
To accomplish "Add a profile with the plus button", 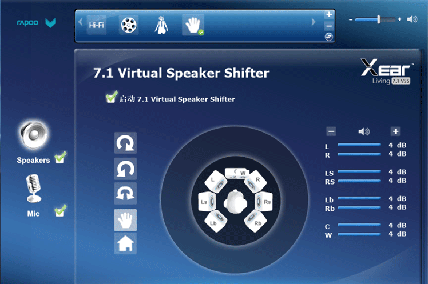I will tap(329, 14).
